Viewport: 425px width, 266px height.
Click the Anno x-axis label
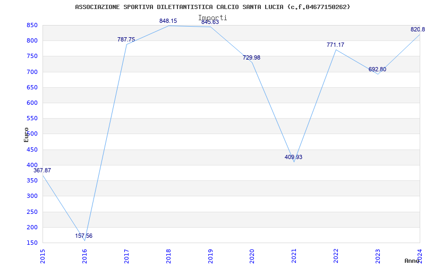tap(412, 261)
